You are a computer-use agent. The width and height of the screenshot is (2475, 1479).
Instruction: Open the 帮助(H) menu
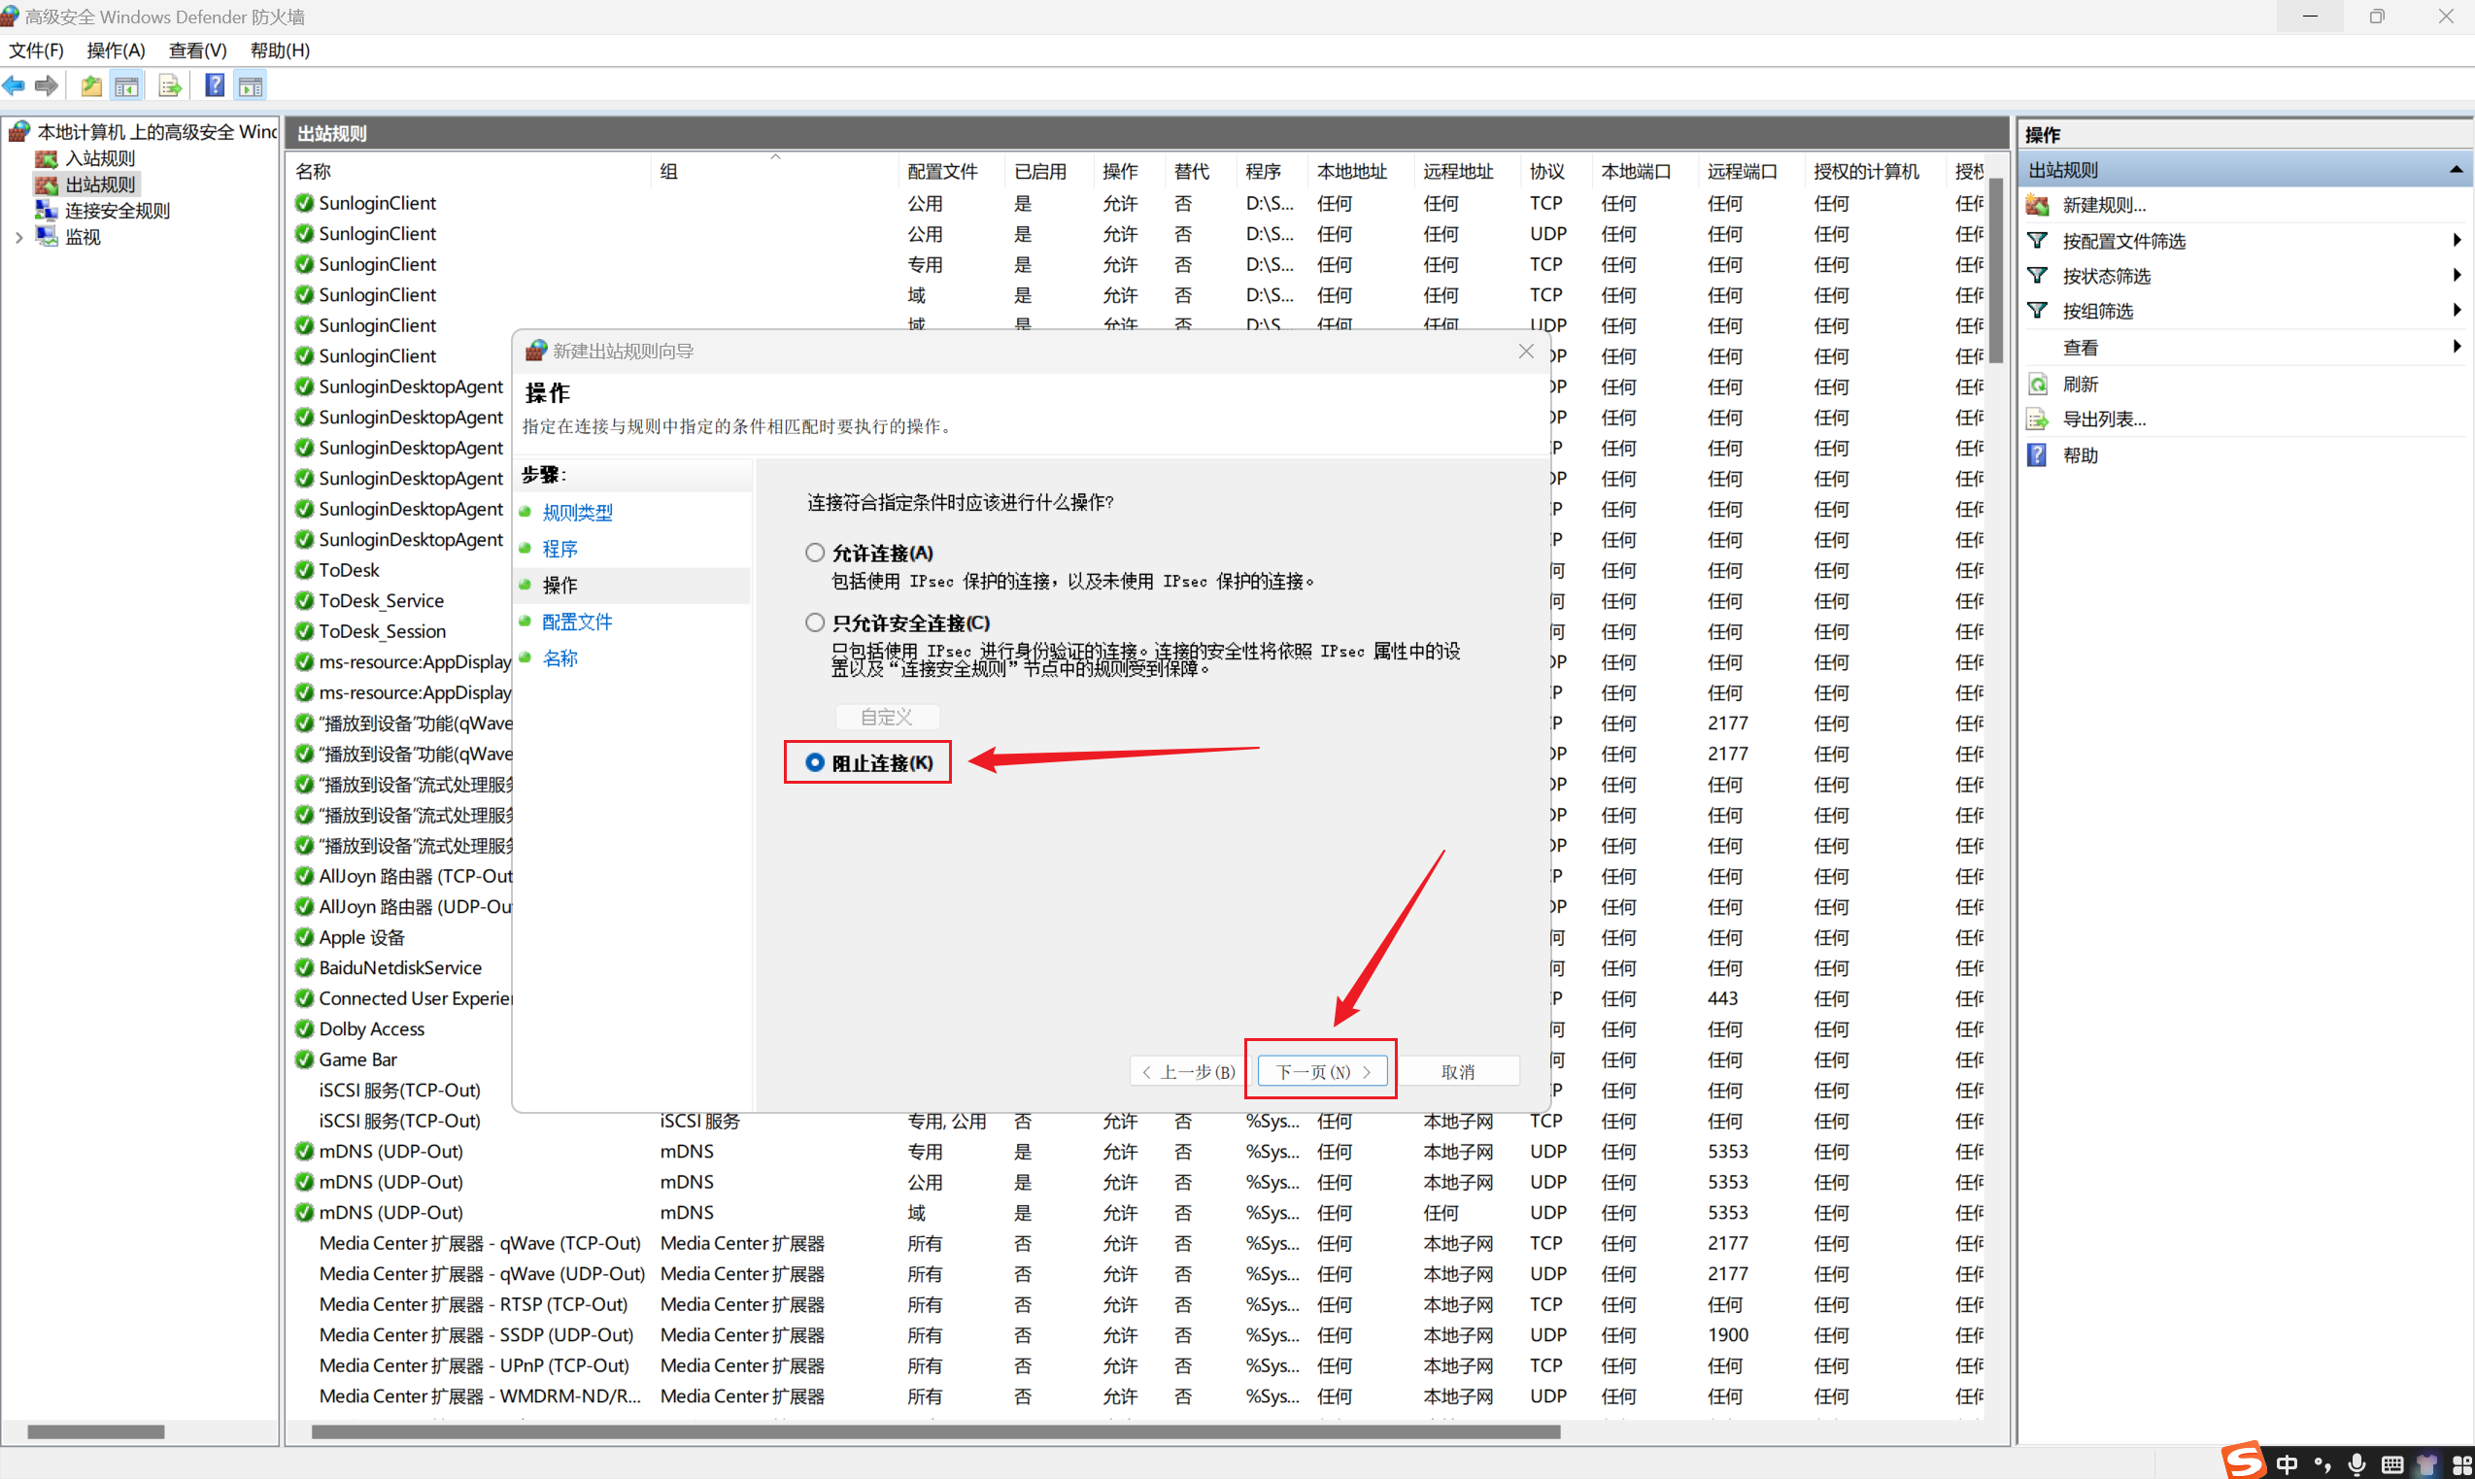click(280, 50)
